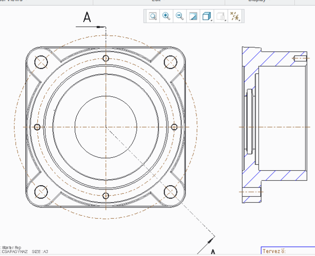
Task: Pick the threaded hole in the section view
Action: (x=300, y=58)
